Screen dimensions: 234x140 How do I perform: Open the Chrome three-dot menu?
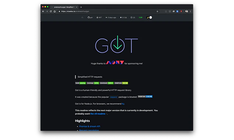(x=191, y=11)
